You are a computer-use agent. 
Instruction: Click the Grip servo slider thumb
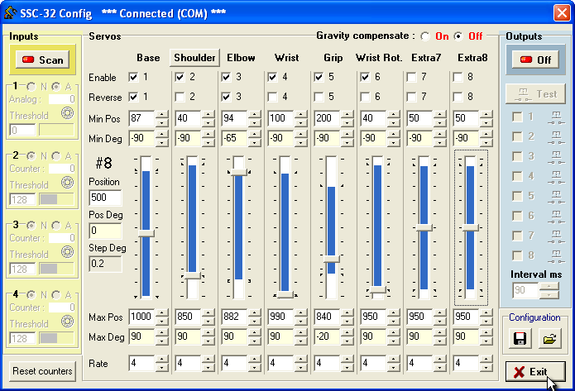point(331,259)
